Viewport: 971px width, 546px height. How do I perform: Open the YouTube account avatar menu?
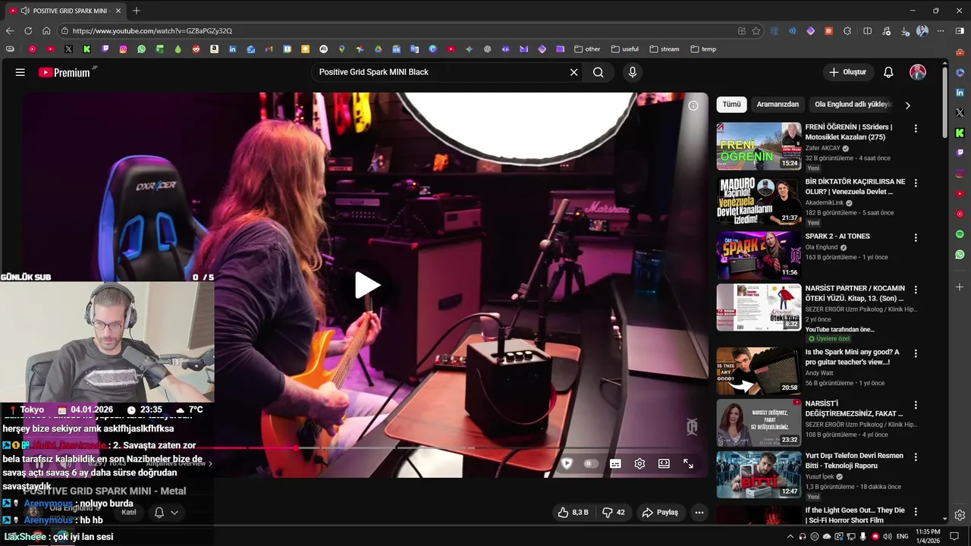[918, 72]
